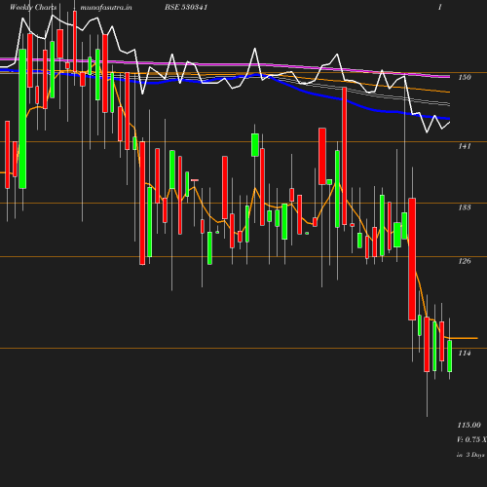Click the 126 price axis label

click(x=465, y=261)
